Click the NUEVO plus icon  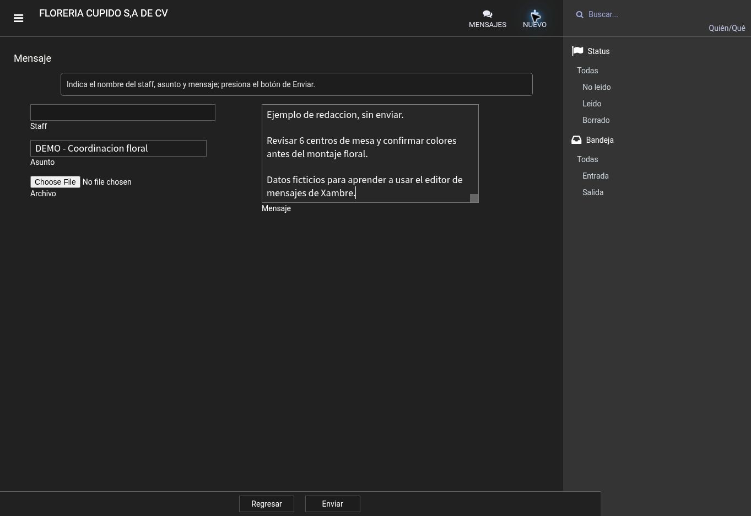point(534,14)
